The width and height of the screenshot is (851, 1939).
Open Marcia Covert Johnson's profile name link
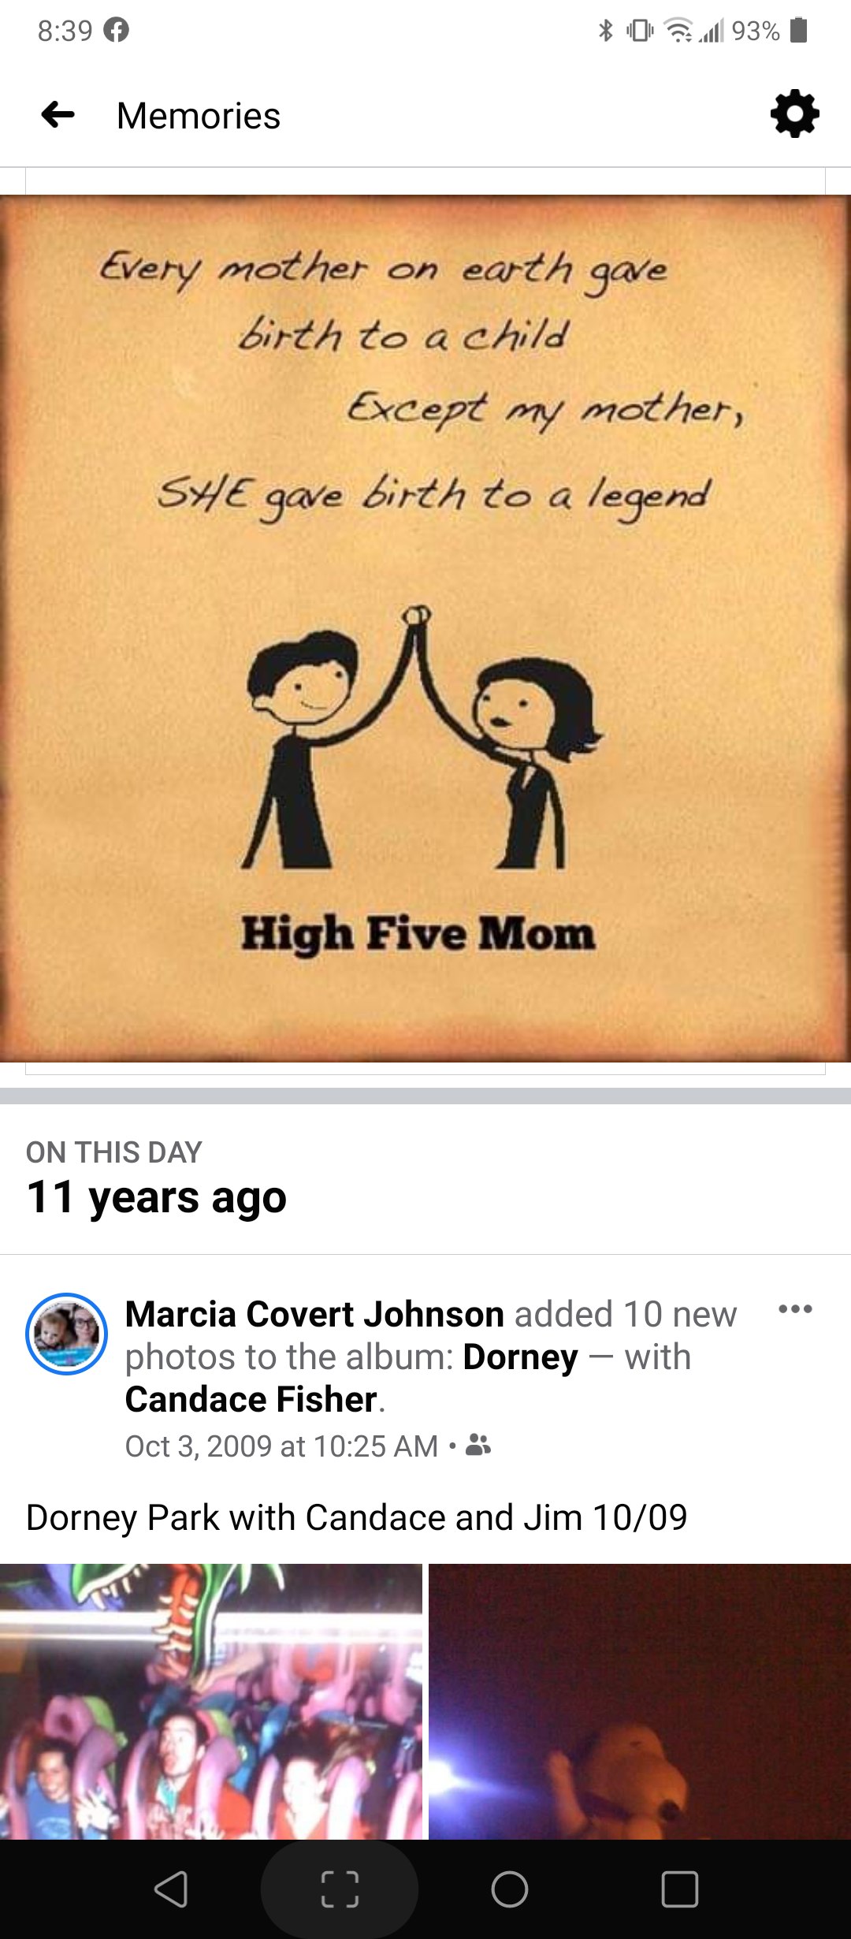(x=314, y=1314)
